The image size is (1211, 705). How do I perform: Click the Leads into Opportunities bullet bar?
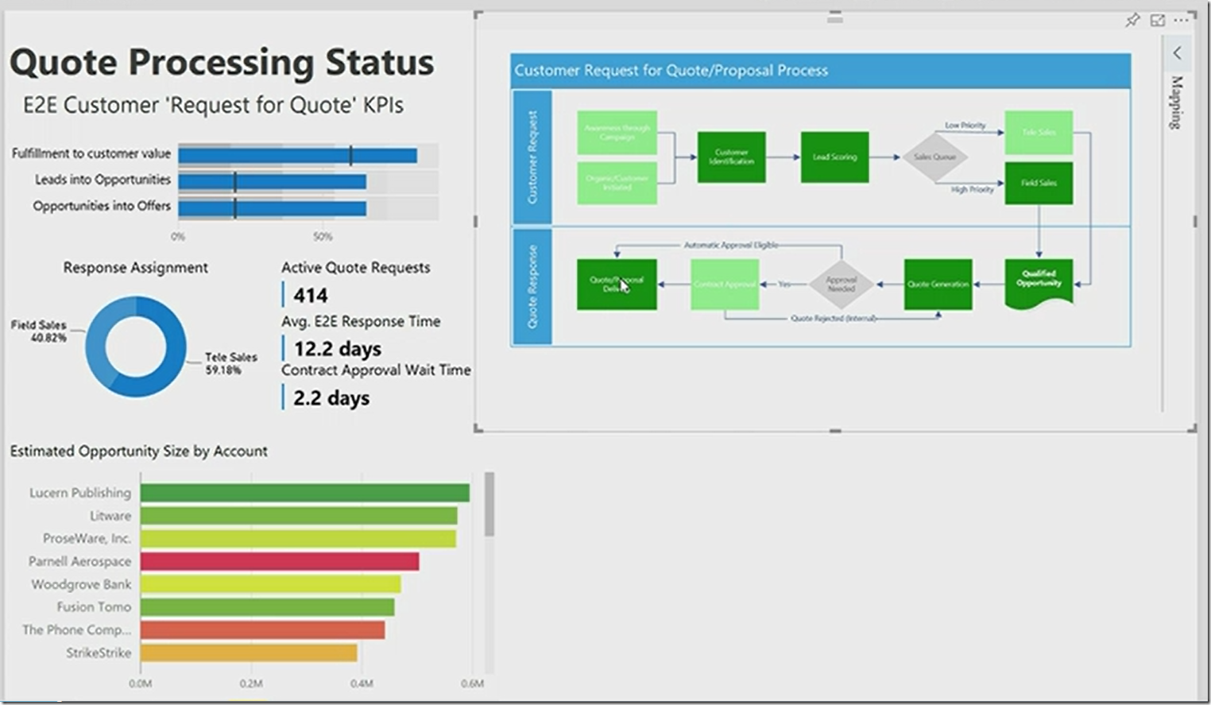tap(272, 182)
